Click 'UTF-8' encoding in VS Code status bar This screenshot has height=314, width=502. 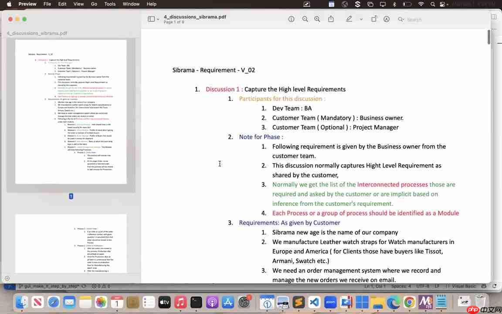pos(423,286)
